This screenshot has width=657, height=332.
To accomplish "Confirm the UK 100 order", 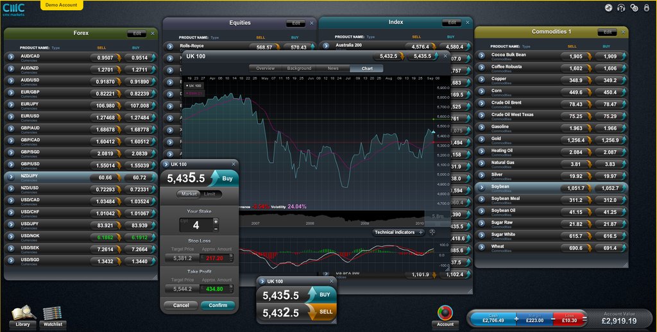I will pyautogui.click(x=218, y=306).
